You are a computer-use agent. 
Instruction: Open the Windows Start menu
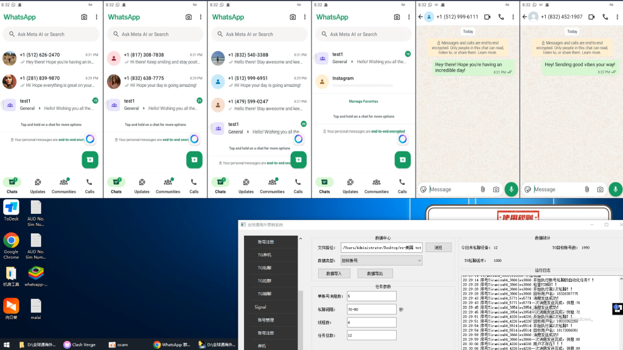point(6,345)
